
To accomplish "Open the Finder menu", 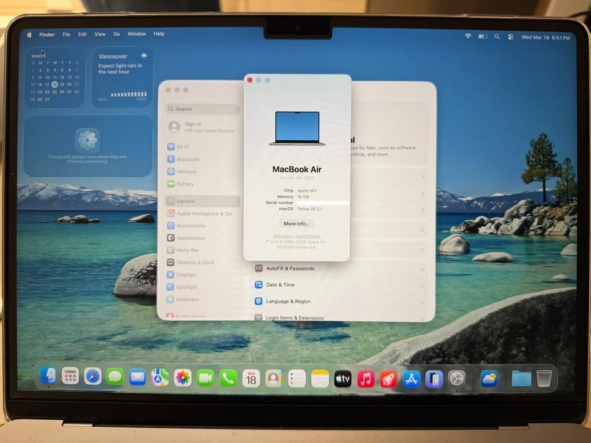I will pos(47,34).
